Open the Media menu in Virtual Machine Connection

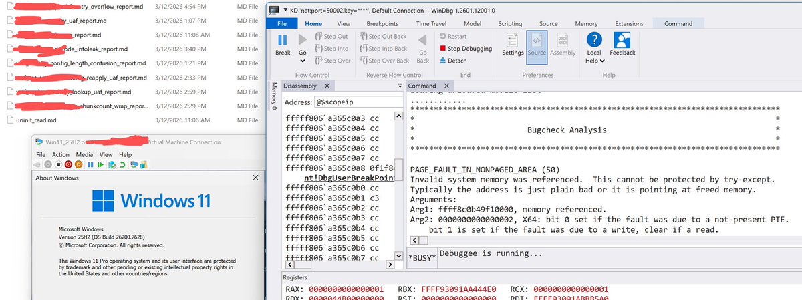point(84,154)
